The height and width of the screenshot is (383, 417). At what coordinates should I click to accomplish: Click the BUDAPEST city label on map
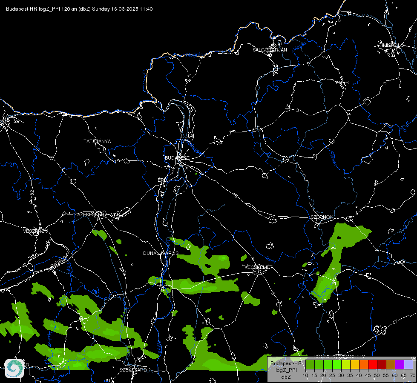(x=177, y=158)
